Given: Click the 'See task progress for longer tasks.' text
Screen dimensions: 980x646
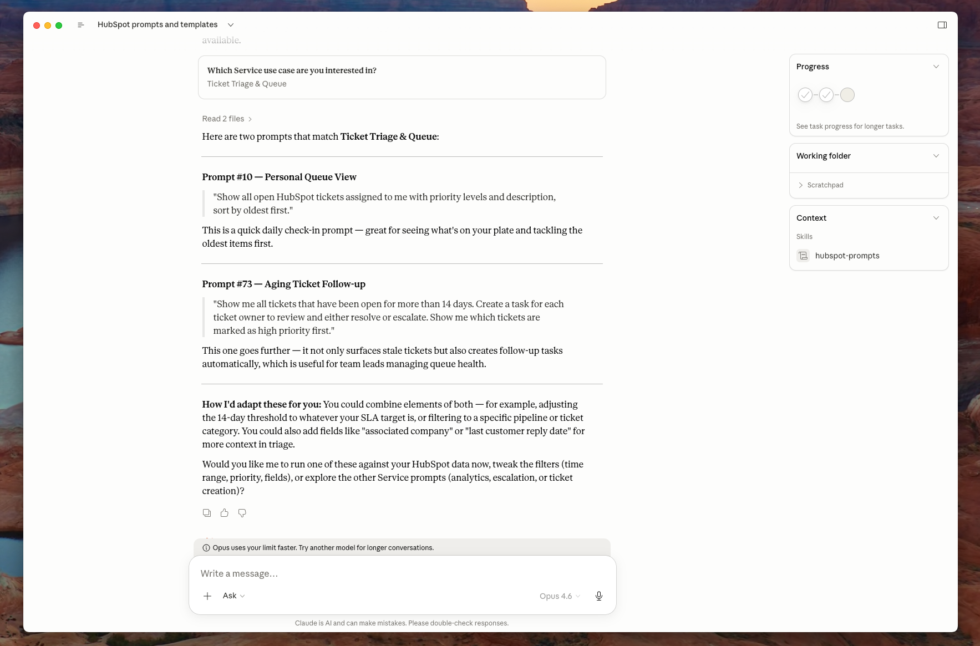Looking at the screenshot, I should 850,126.
